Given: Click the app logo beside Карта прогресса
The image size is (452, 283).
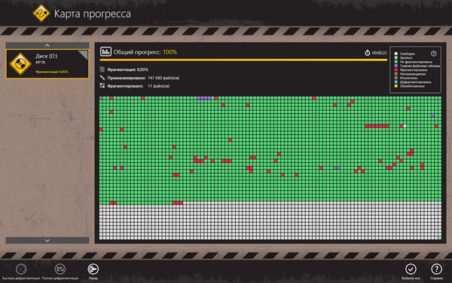Looking at the screenshot, I should (x=41, y=13).
